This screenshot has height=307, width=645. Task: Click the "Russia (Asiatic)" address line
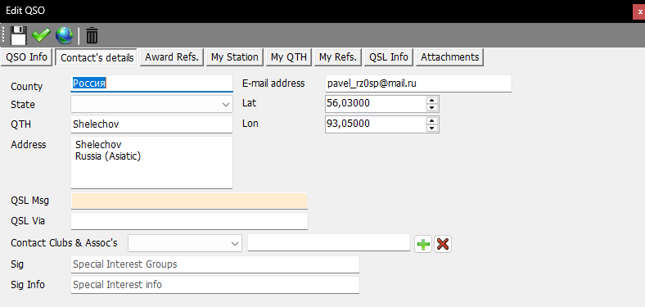[108, 156]
